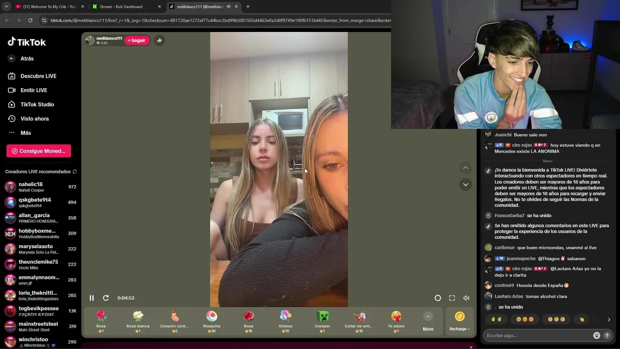Open the emoji picker in chat
The image size is (620, 349).
[x=597, y=335]
